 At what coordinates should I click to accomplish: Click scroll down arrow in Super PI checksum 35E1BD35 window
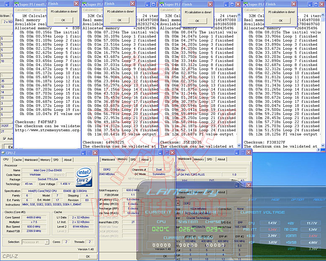(x=239, y=146)
